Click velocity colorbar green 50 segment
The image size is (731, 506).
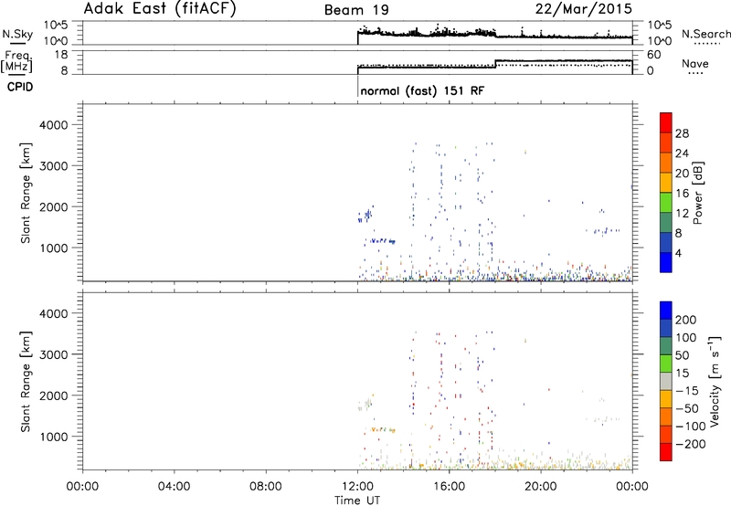pos(666,364)
